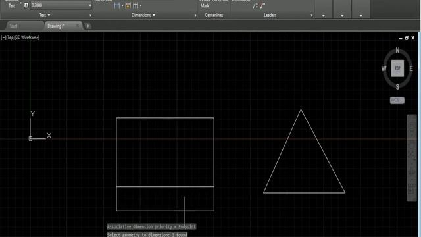Click the Centerlines panel label
The width and height of the screenshot is (421, 237).
click(214, 15)
